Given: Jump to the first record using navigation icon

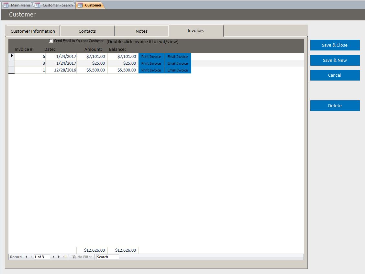Looking at the screenshot, I should point(27,257).
